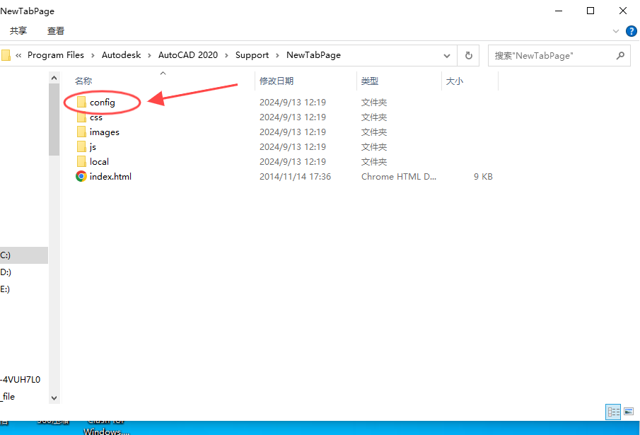The height and width of the screenshot is (435, 640).
Task: Switch to thumbnail view layout icon
Action: point(628,411)
